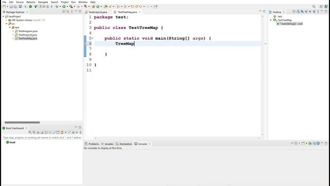Screen dimensions: 330x186
Task: Open the Window menu
Action: click(x=82, y=2)
